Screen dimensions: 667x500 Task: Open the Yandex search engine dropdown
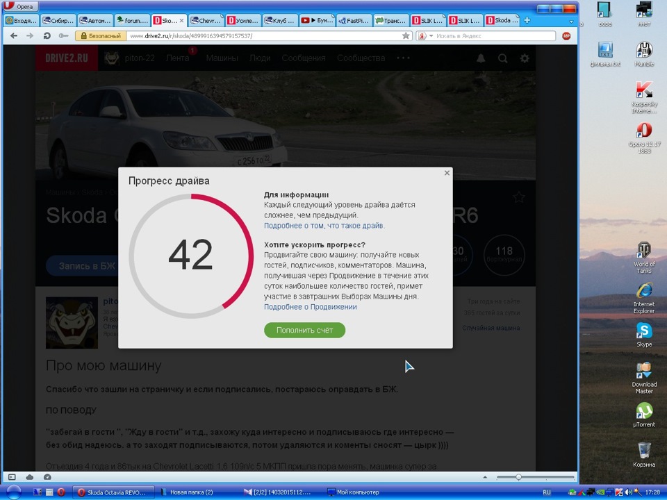pos(425,36)
